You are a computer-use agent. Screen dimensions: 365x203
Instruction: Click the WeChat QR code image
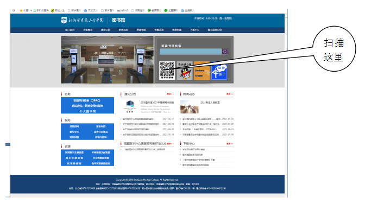tap(167, 71)
